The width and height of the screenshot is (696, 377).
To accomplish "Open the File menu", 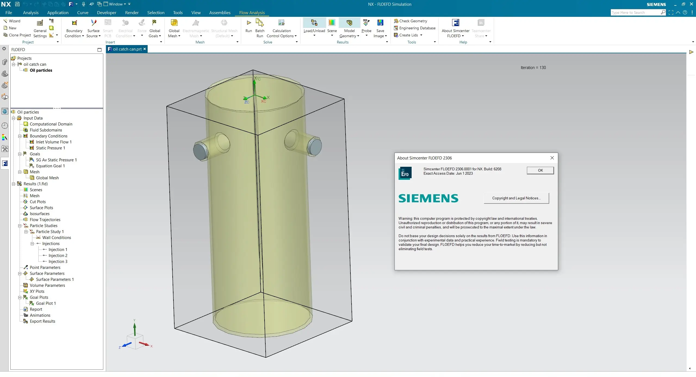I will pyautogui.click(x=9, y=12).
